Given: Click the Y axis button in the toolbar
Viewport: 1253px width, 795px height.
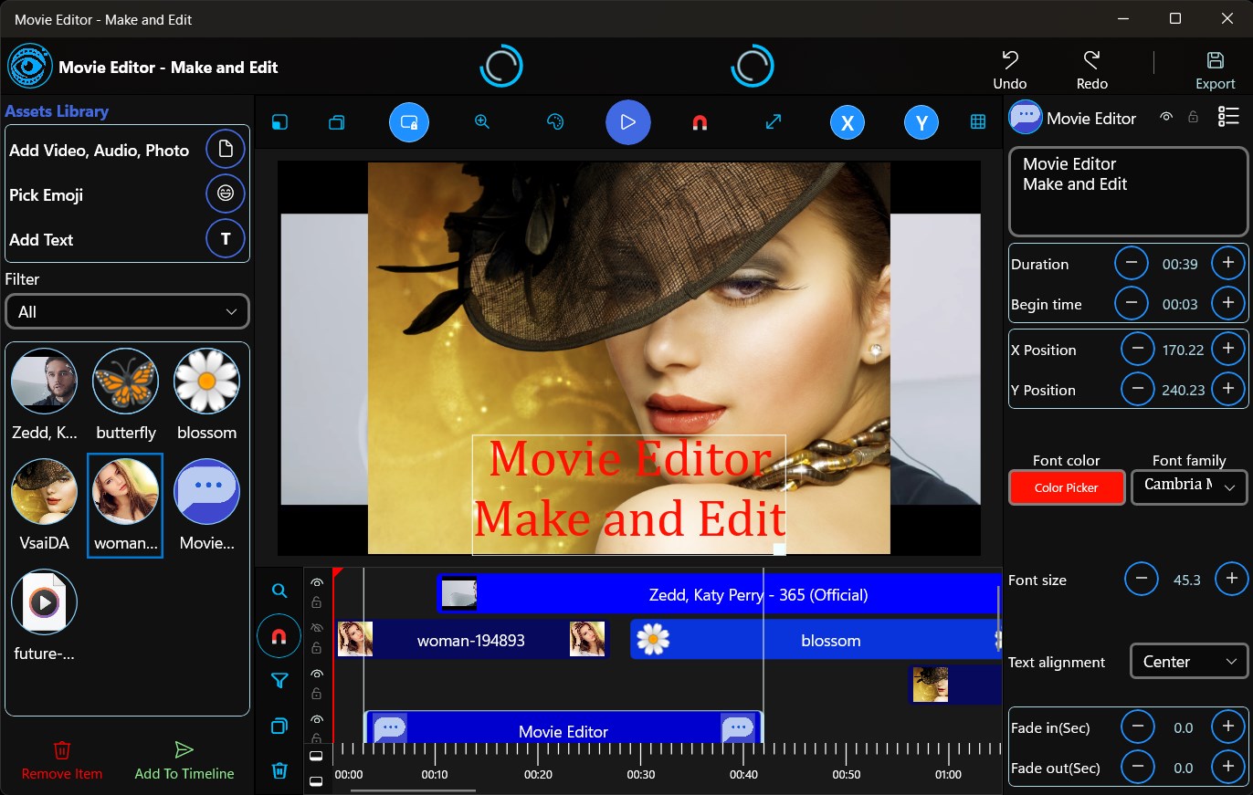Looking at the screenshot, I should point(921,121).
